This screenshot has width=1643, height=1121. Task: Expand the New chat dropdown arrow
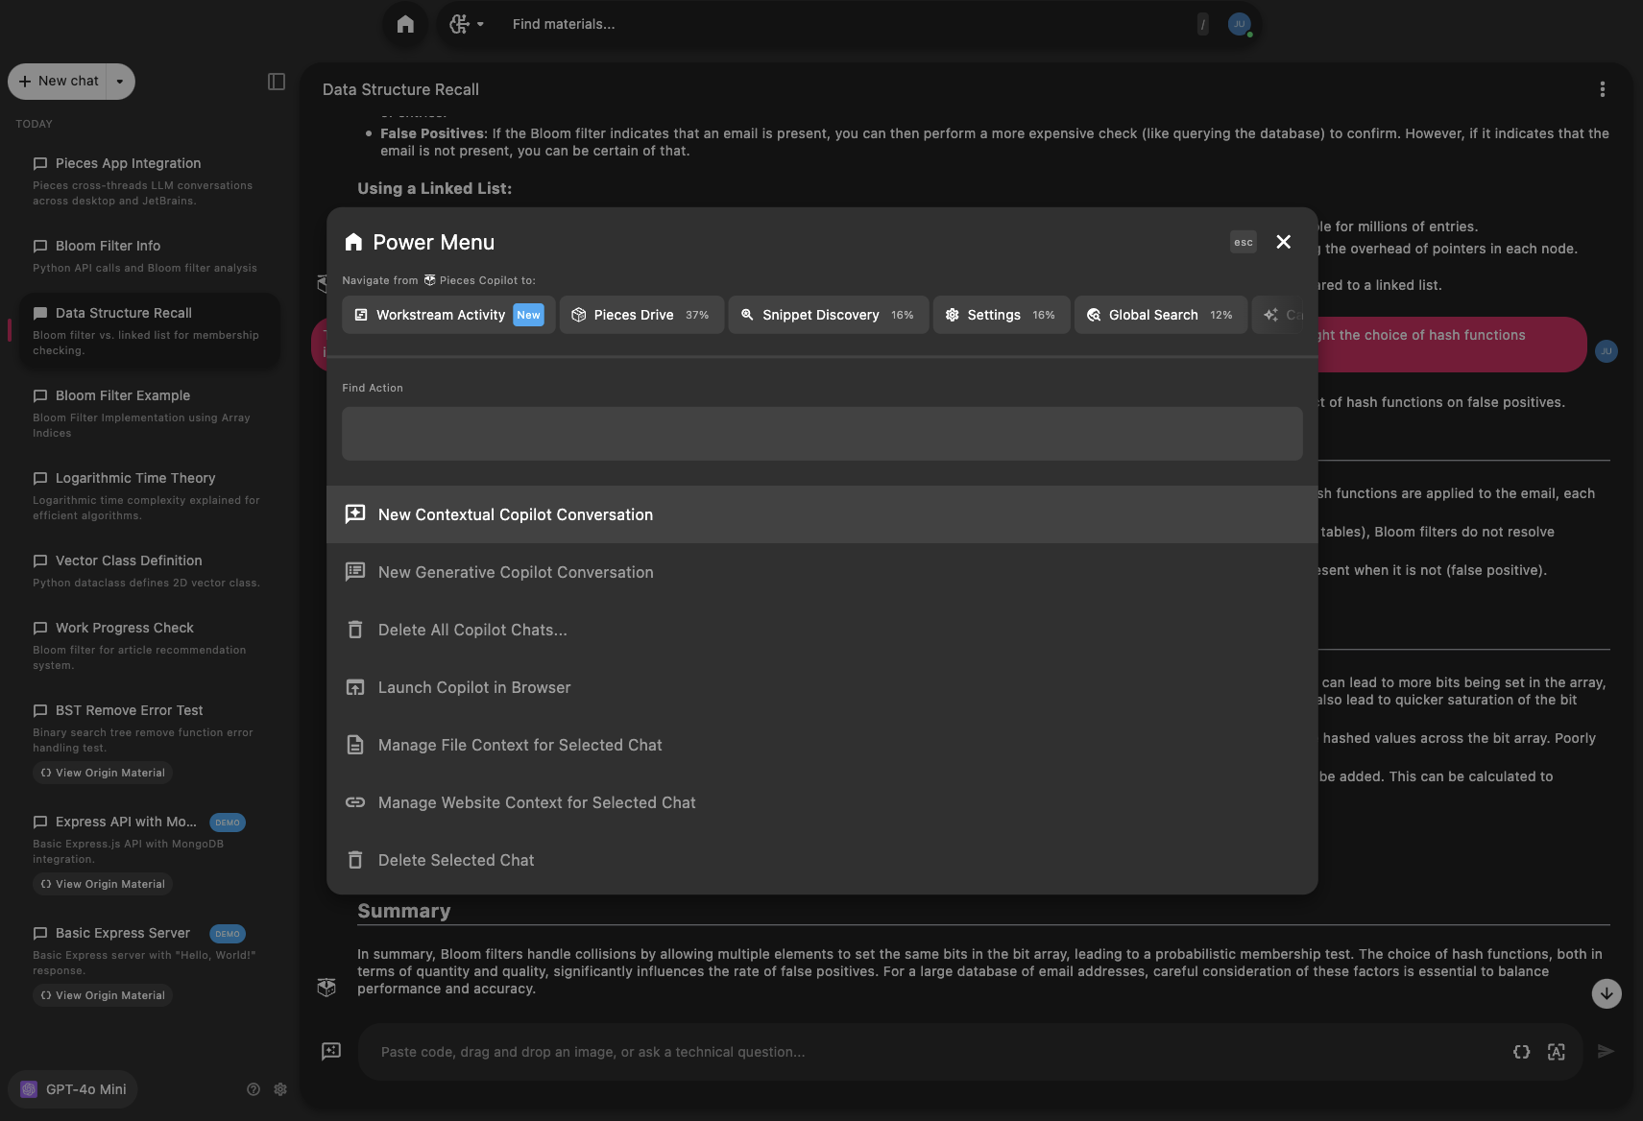tap(120, 82)
